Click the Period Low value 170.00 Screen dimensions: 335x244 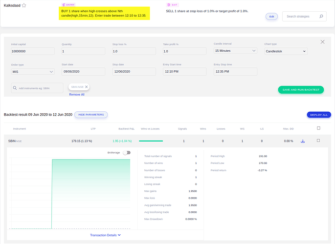tap(263, 163)
